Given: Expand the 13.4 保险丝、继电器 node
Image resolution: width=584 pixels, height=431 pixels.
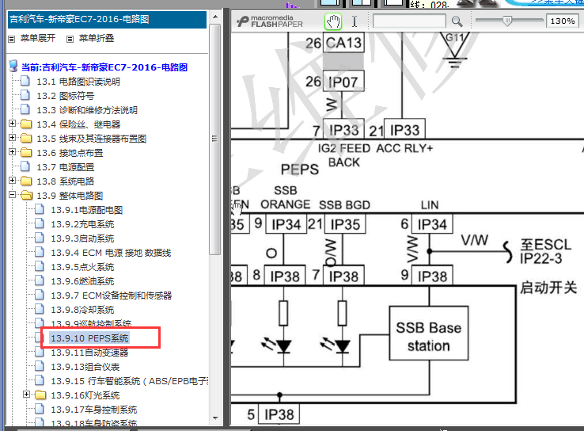Looking at the screenshot, I should click(x=13, y=123).
